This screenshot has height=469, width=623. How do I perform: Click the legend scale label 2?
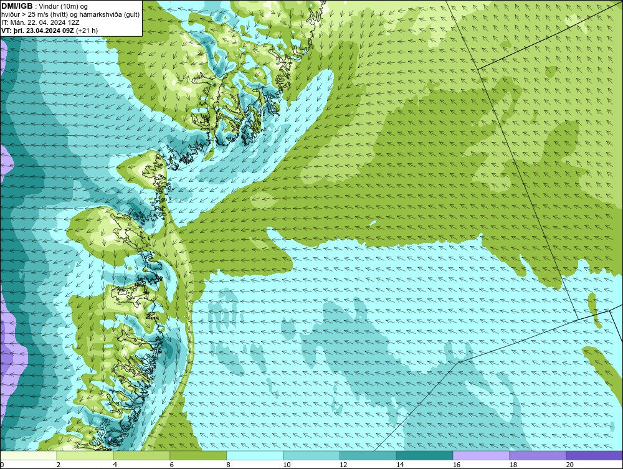[x=59, y=465]
